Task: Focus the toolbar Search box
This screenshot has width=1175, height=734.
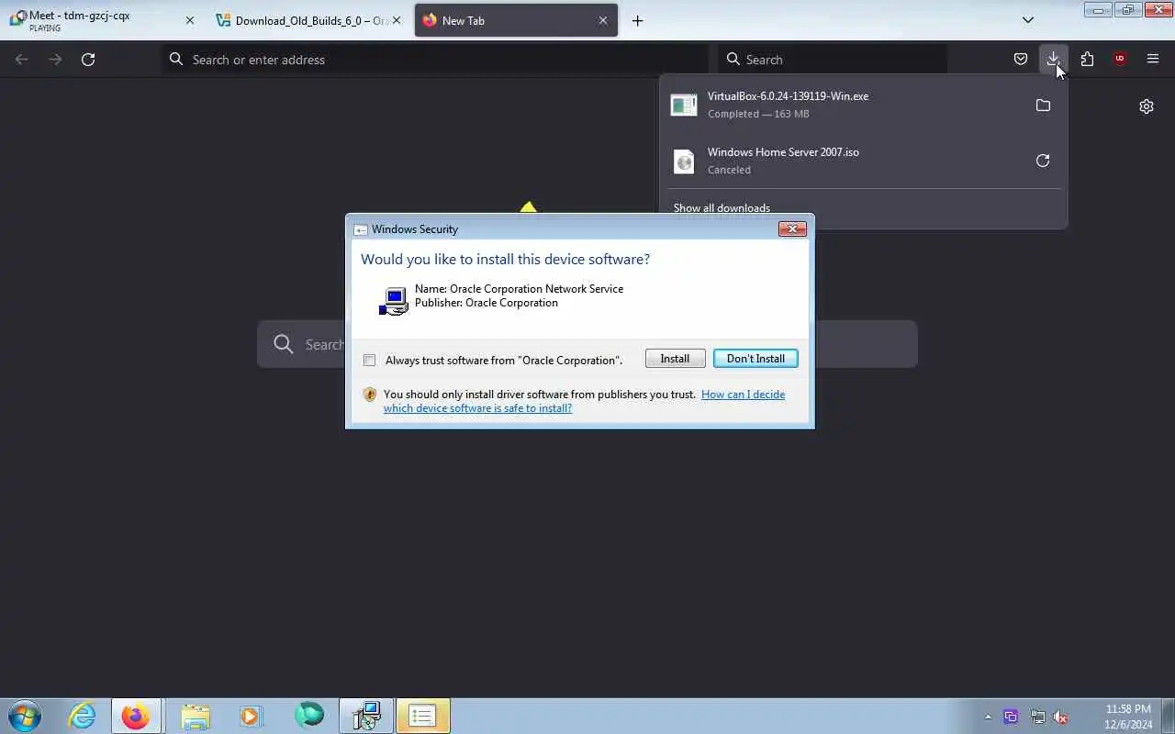Action: coord(833,59)
